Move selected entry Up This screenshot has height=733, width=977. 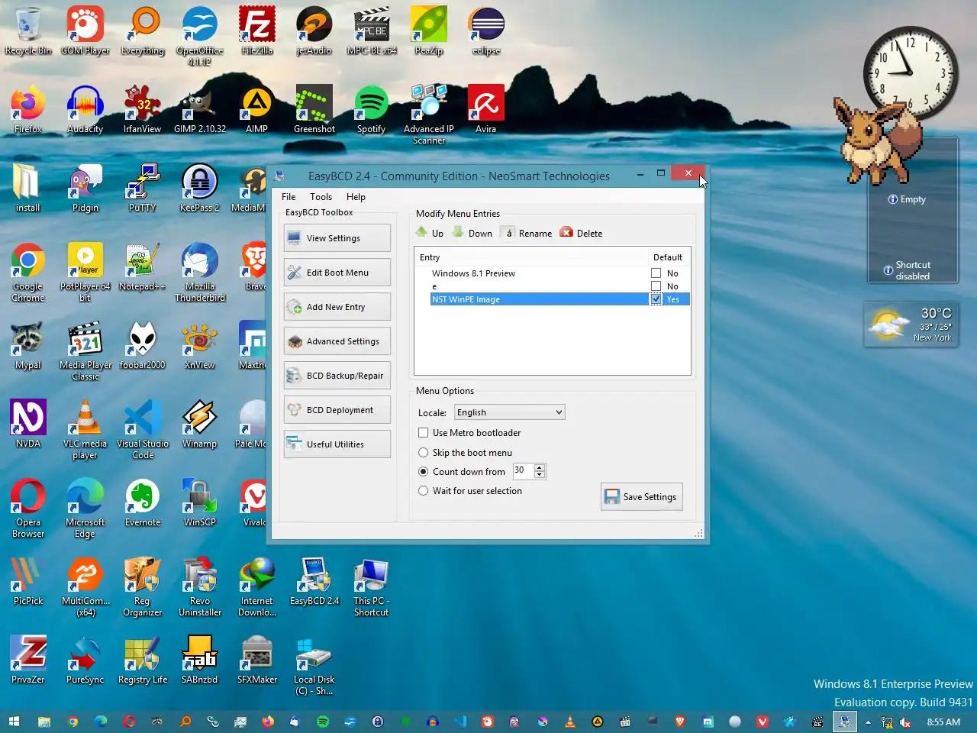point(430,233)
